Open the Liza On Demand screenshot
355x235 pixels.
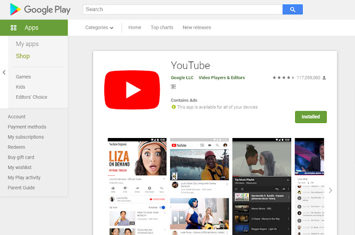pos(137,186)
